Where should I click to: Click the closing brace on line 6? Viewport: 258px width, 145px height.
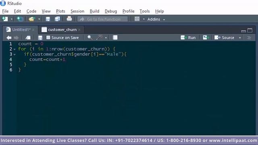click(x=20, y=70)
